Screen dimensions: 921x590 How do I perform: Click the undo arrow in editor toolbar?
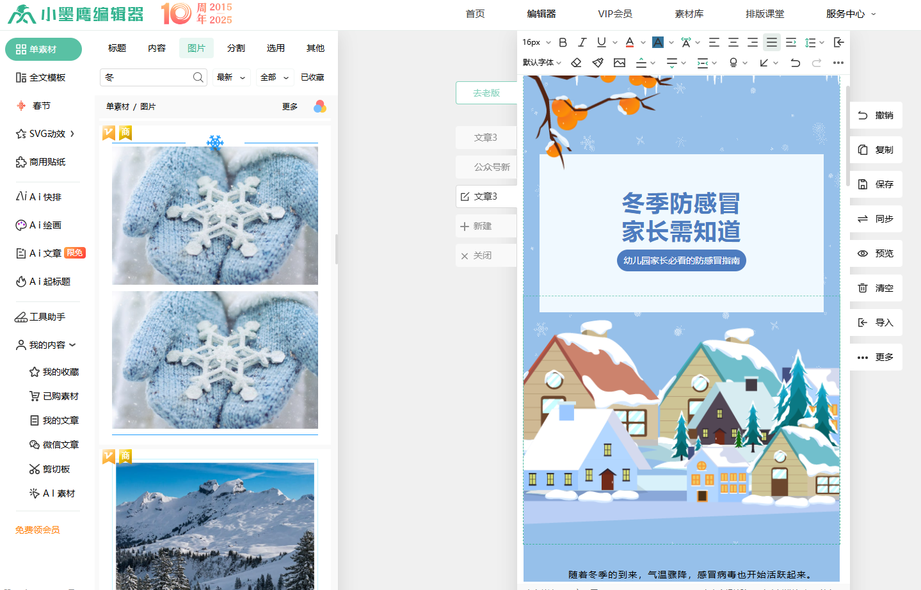pos(795,63)
